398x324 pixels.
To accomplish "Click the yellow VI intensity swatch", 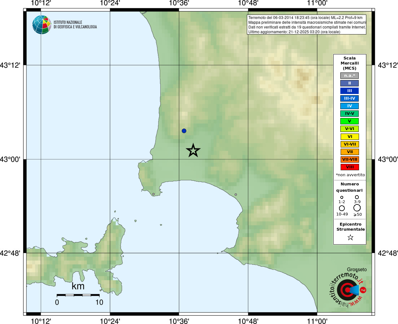I will (350, 137).
